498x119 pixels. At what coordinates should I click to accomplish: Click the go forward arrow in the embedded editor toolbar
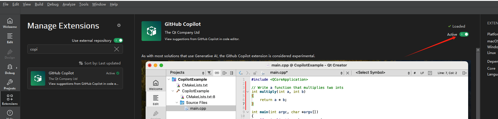click(248, 73)
